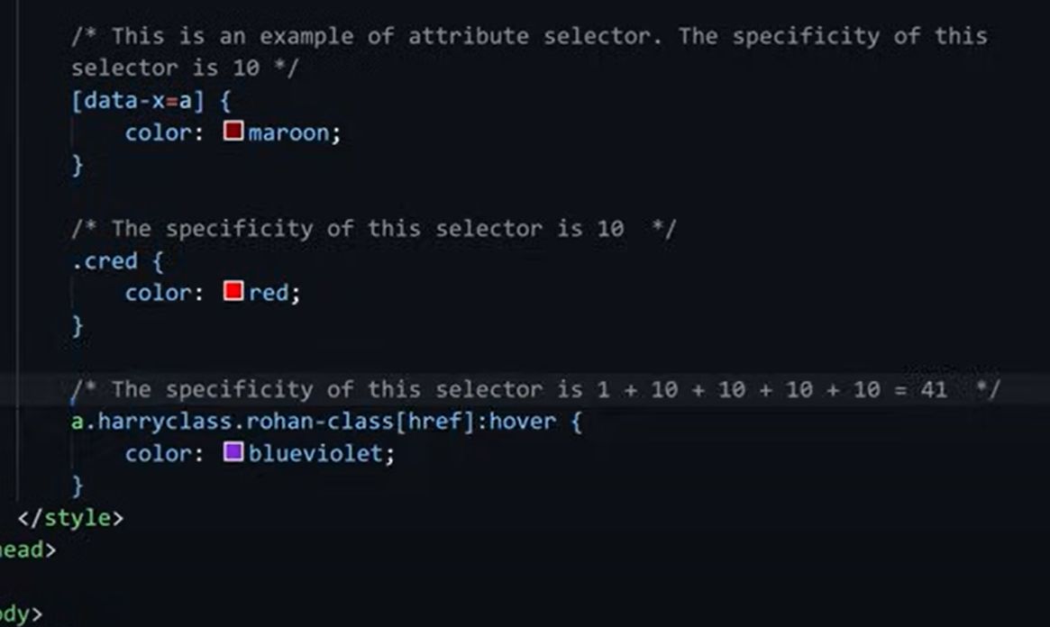1050x627 pixels.
Task: Click the blueviolet value text
Action: [x=315, y=454]
